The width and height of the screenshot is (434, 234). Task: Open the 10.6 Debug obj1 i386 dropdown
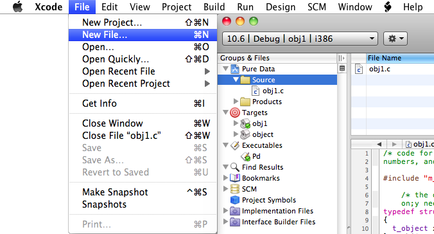[300, 39]
